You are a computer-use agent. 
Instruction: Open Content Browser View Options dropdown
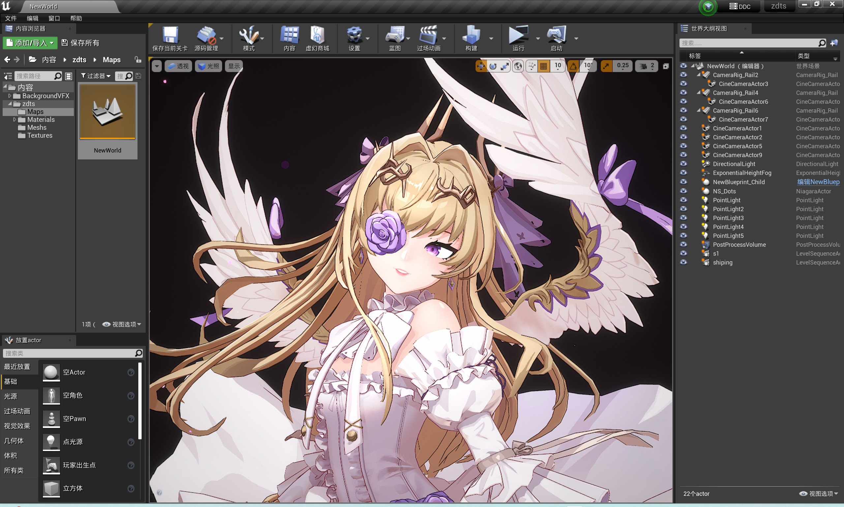pyautogui.click(x=122, y=324)
